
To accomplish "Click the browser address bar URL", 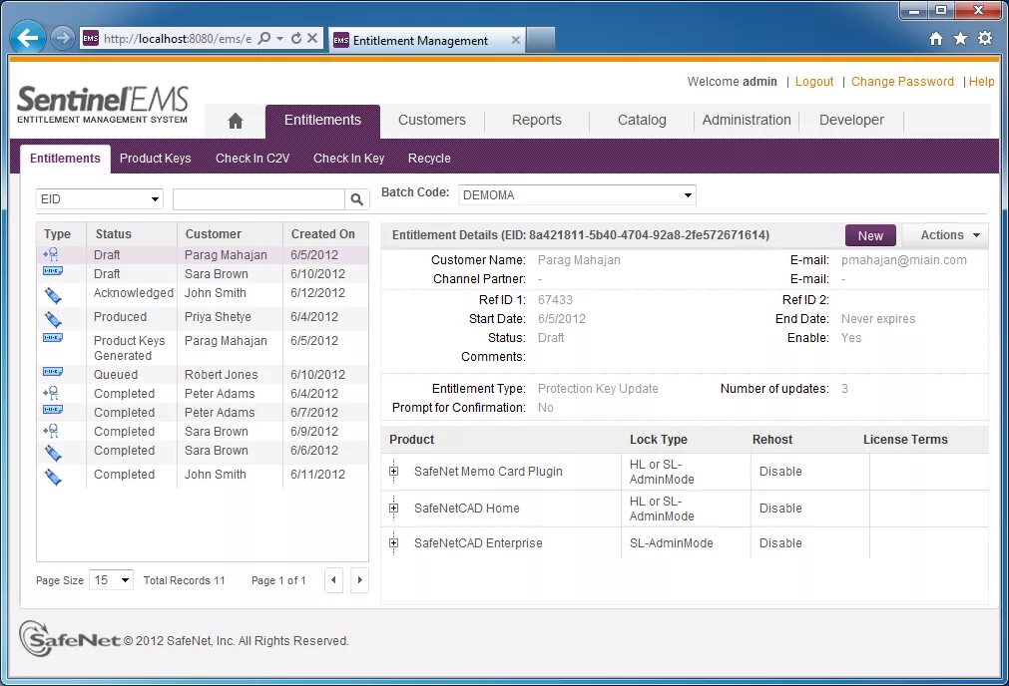I will pos(178,39).
